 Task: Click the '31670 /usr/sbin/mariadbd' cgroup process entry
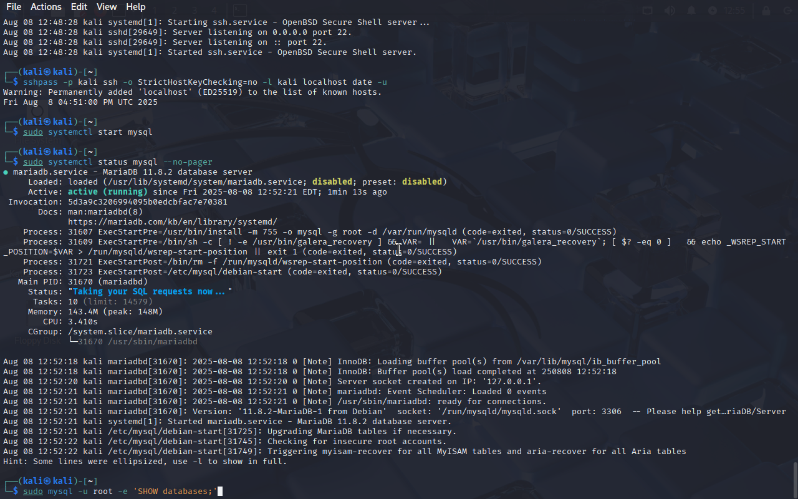[x=138, y=341]
